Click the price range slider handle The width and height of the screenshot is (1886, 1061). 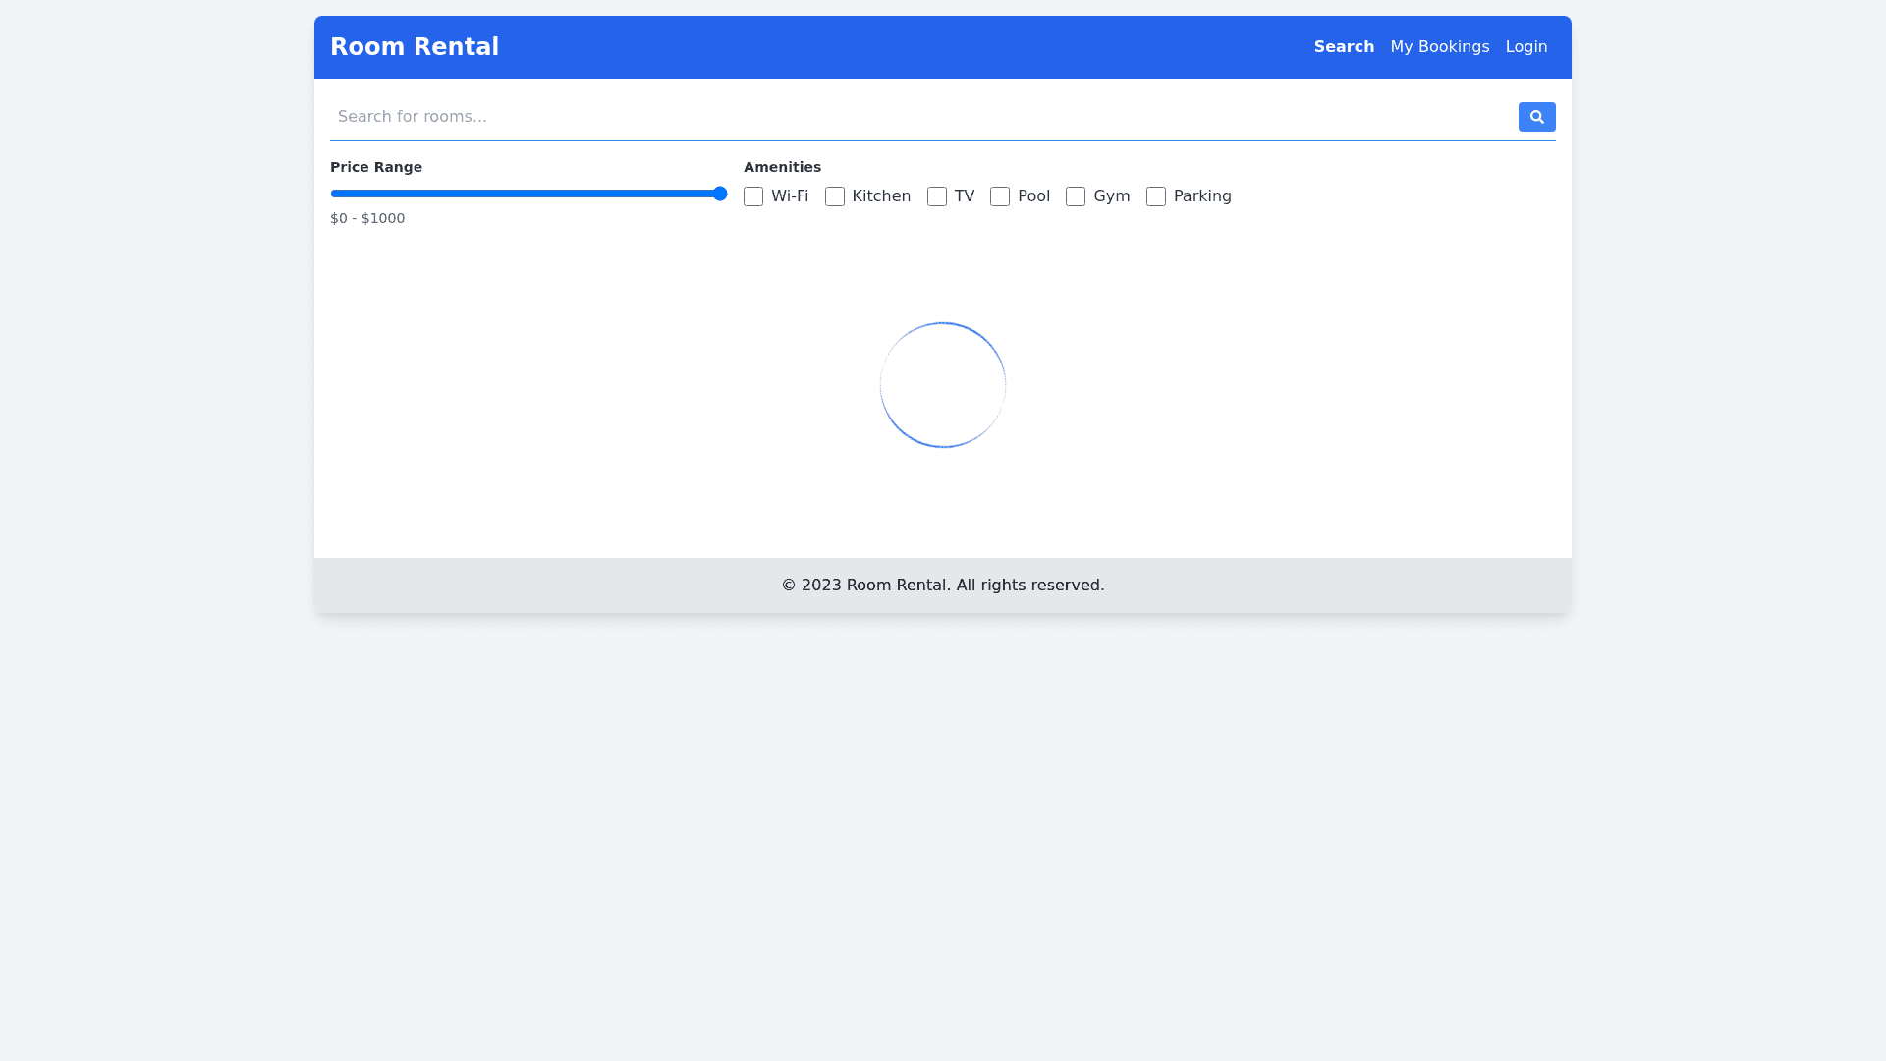pos(720,194)
